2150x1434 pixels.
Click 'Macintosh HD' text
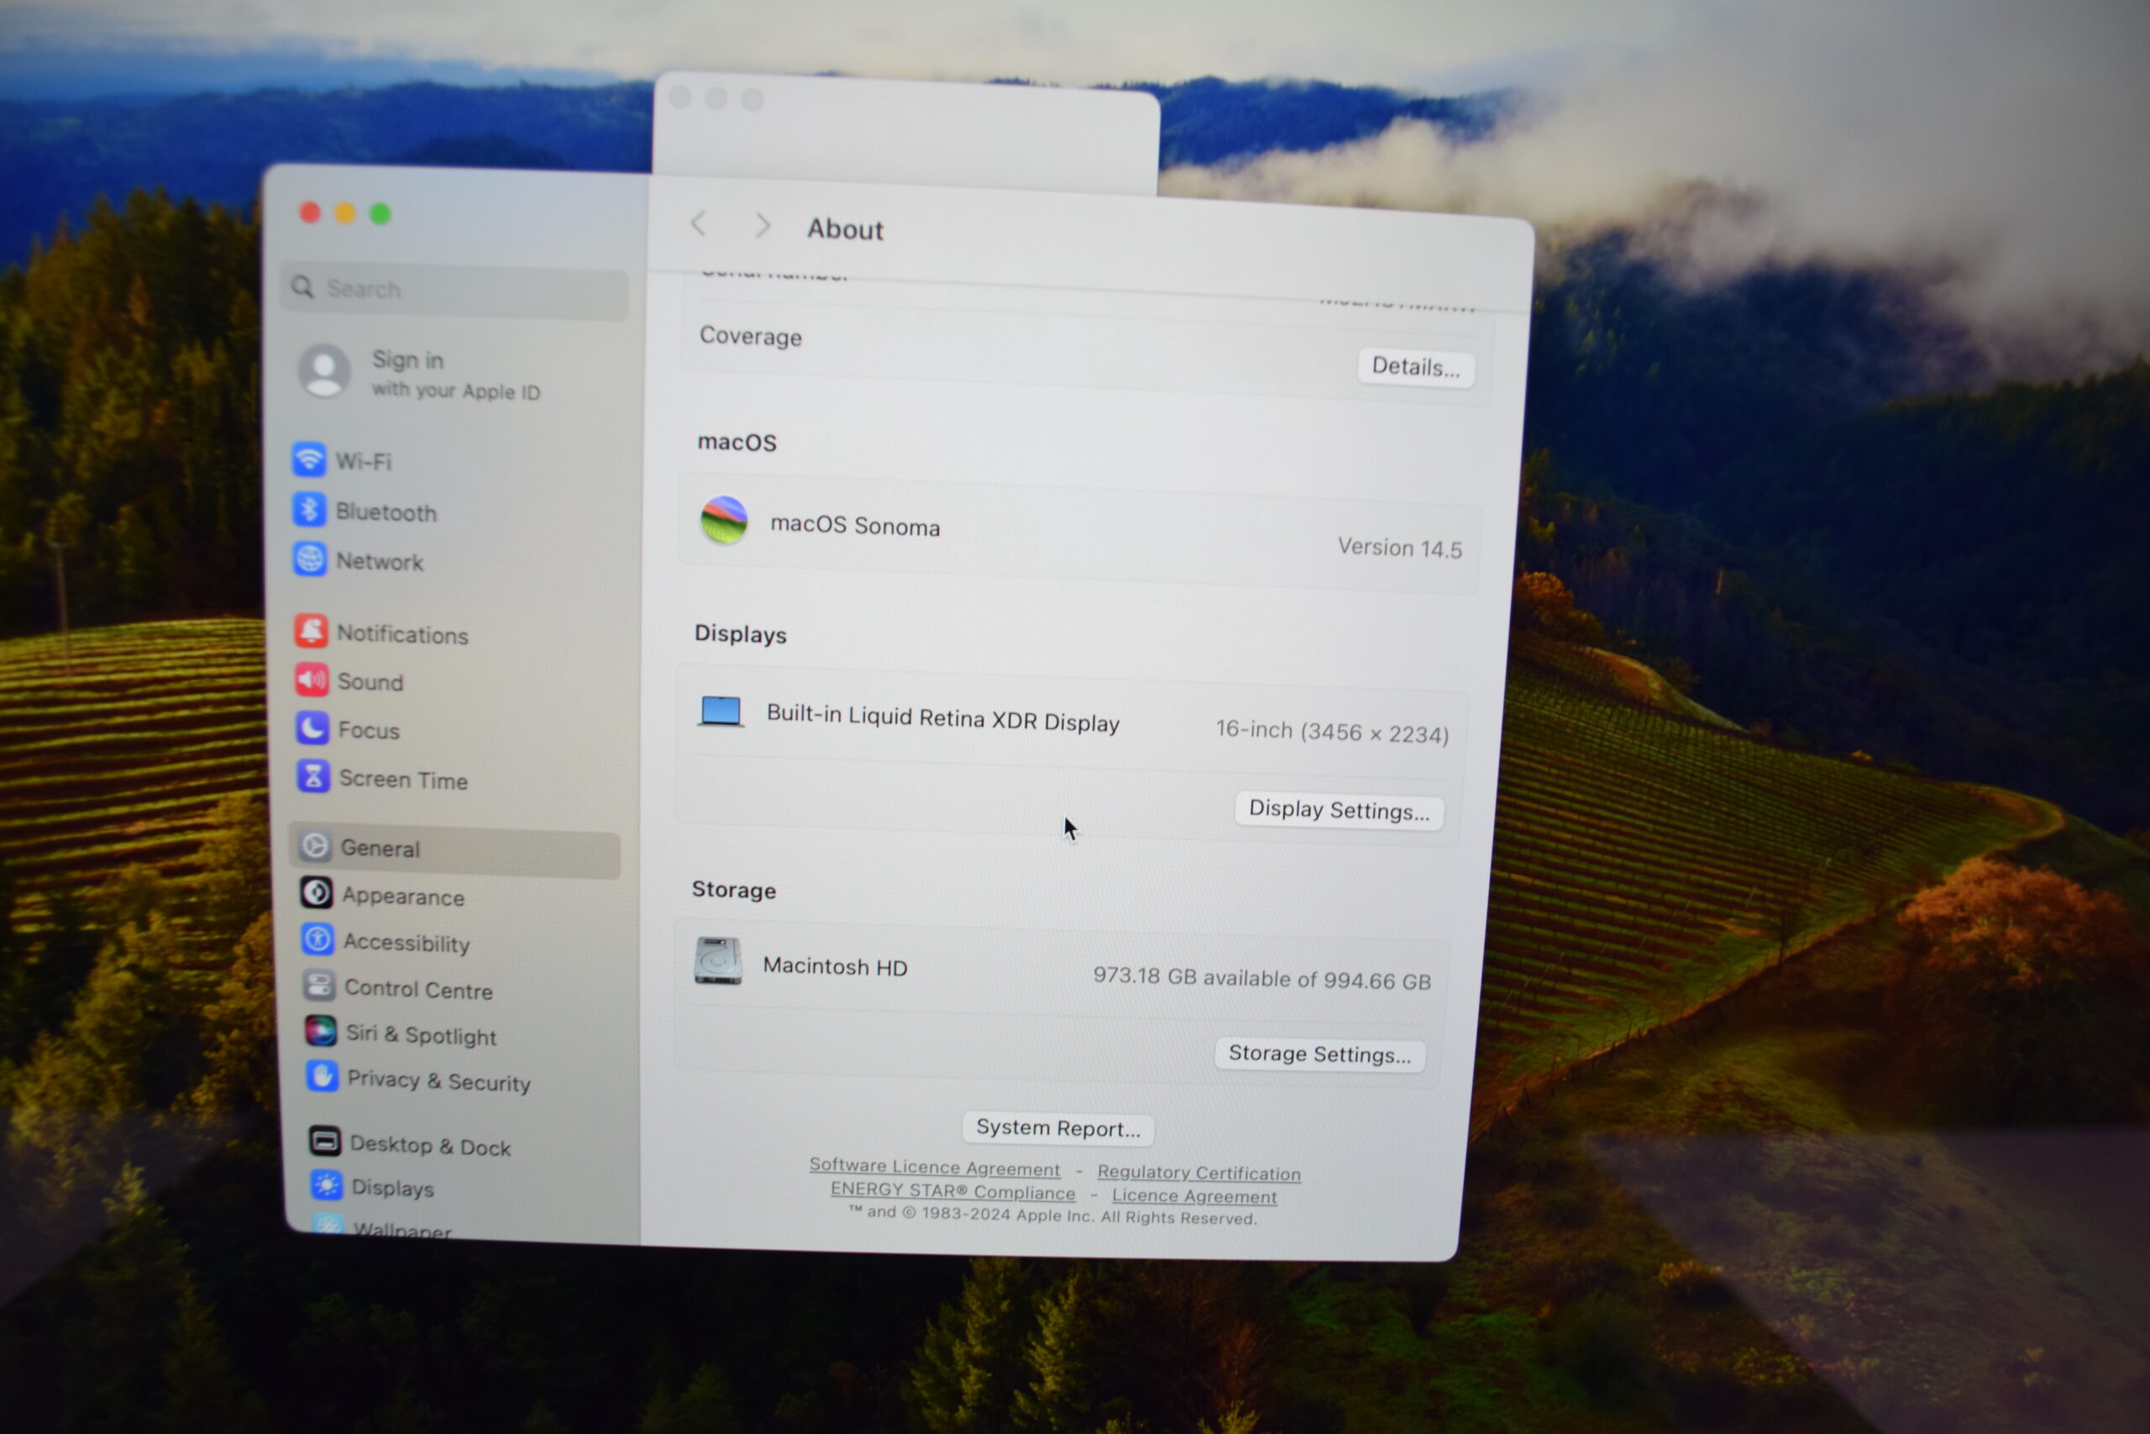pyautogui.click(x=835, y=967)
